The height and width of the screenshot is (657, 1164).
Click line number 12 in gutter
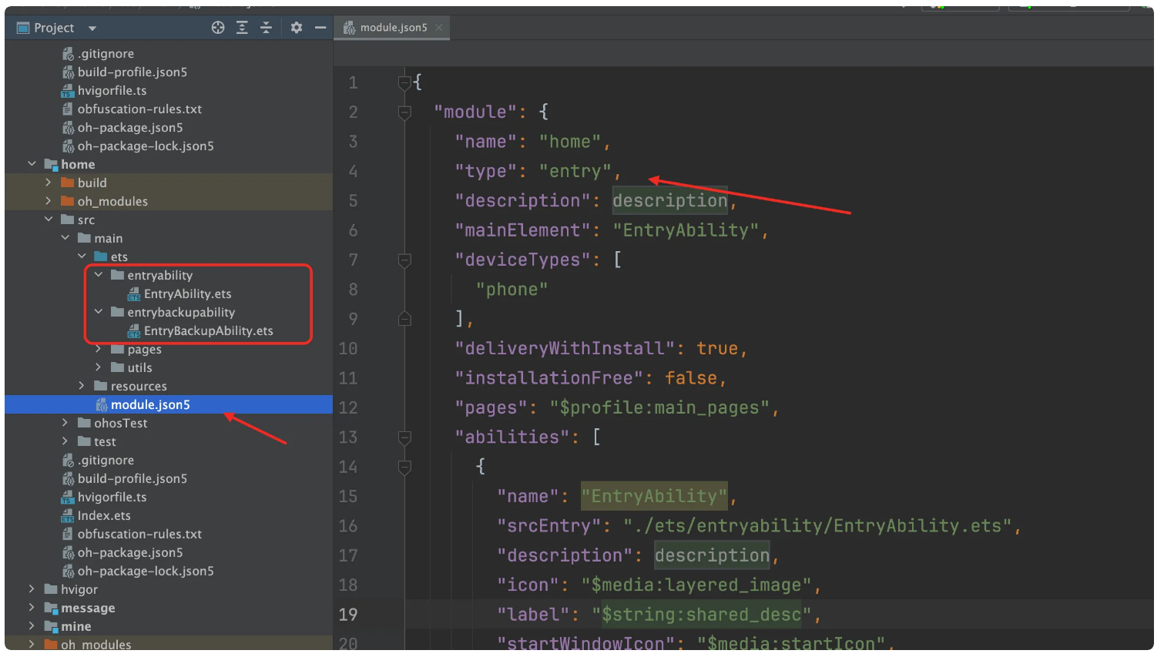347,408
